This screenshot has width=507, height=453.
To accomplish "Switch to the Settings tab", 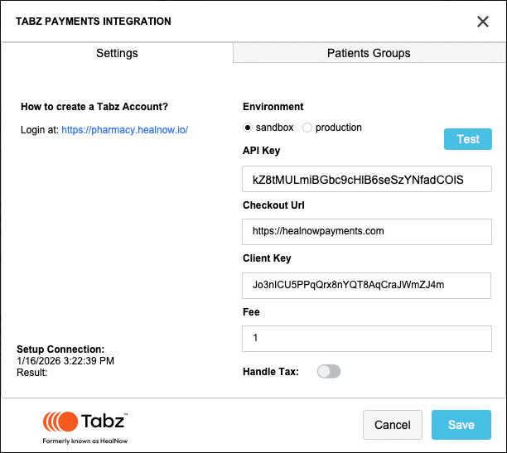I will [x=117, y=53].
